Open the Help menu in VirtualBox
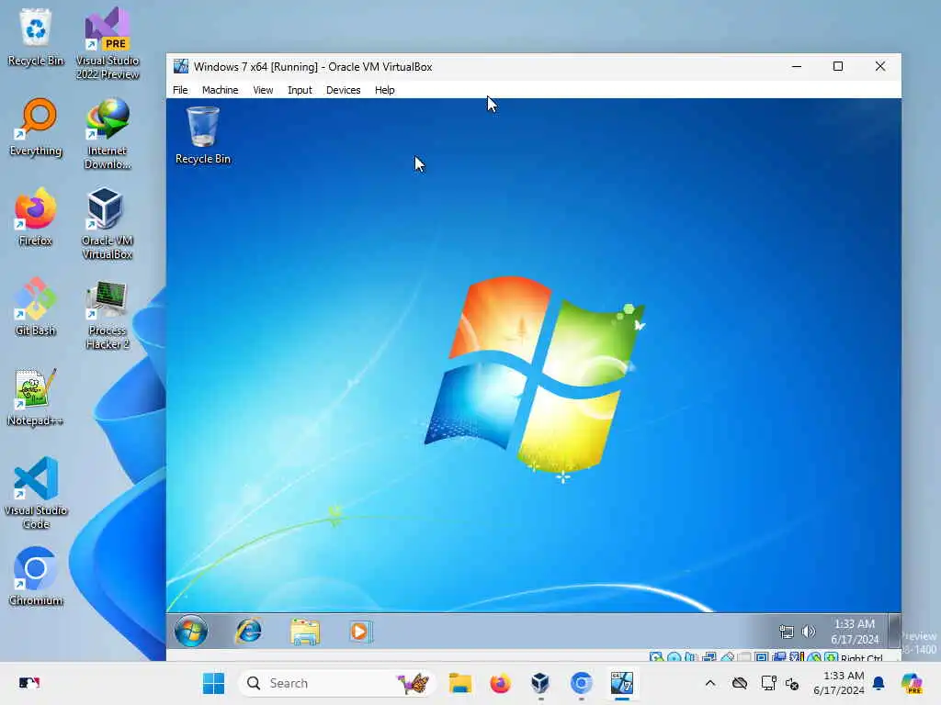This screenshot has width=941, height=705. coord(385,90)
